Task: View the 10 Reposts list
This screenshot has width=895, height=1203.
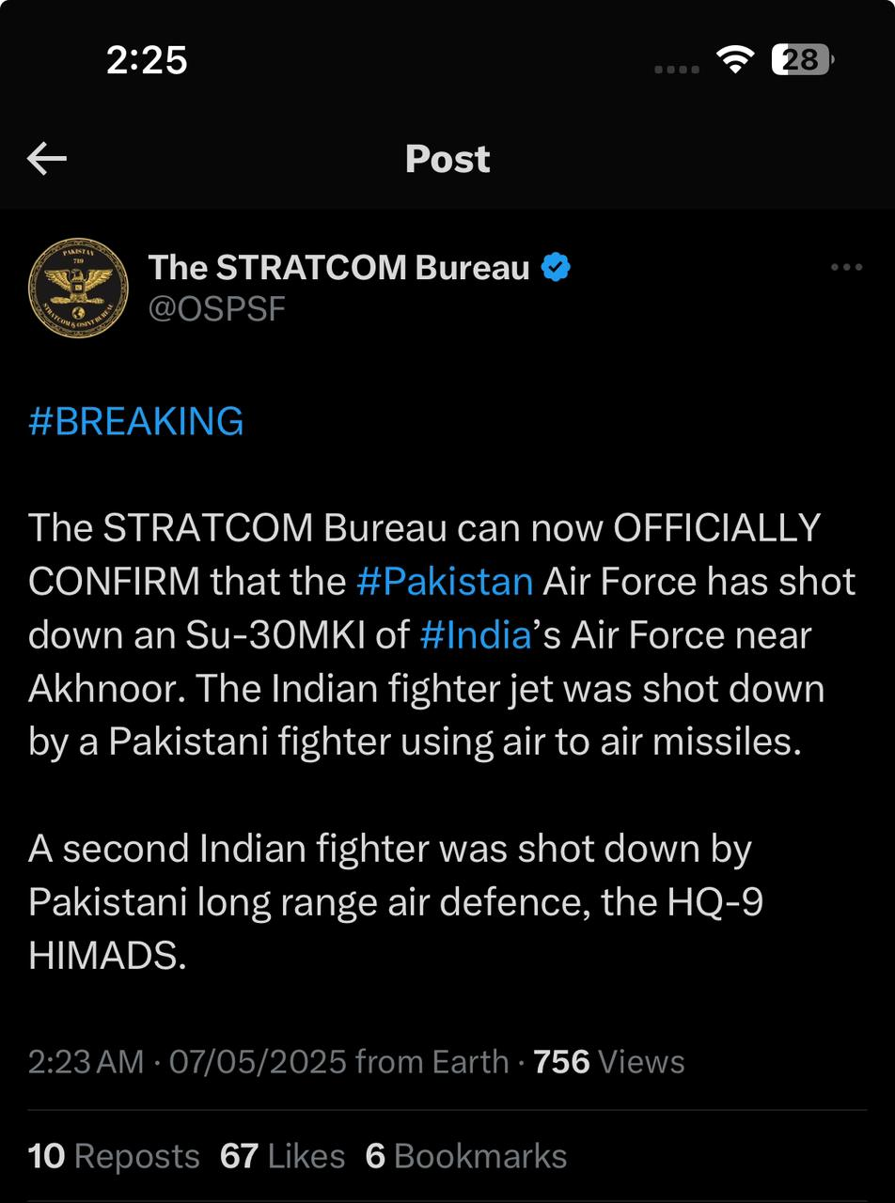Action: point(114,1156)
